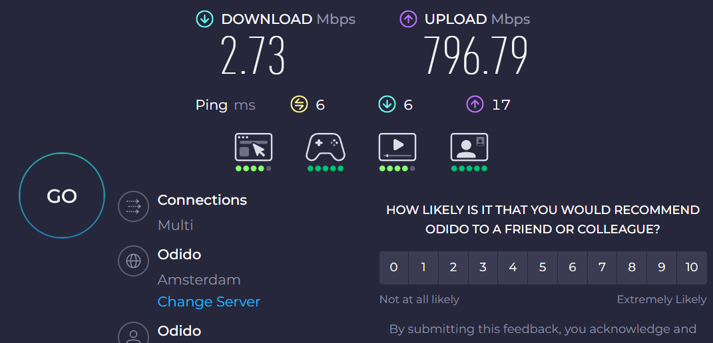
Task: Rate recommendation score 0
Action: coord(394,268)
